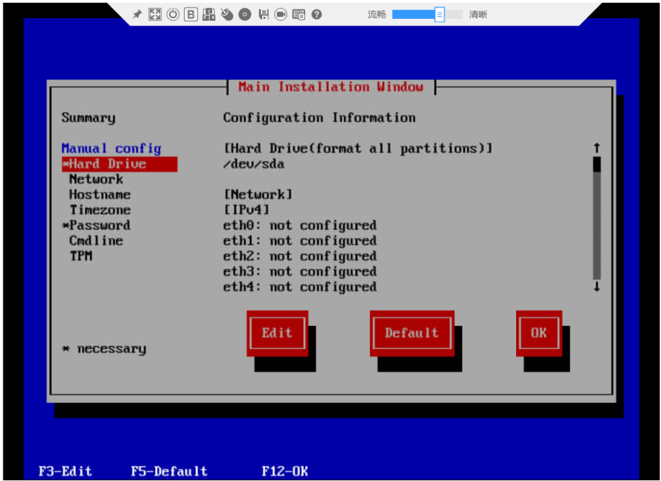Select TPM in the summary list

(x=81, y=256)
